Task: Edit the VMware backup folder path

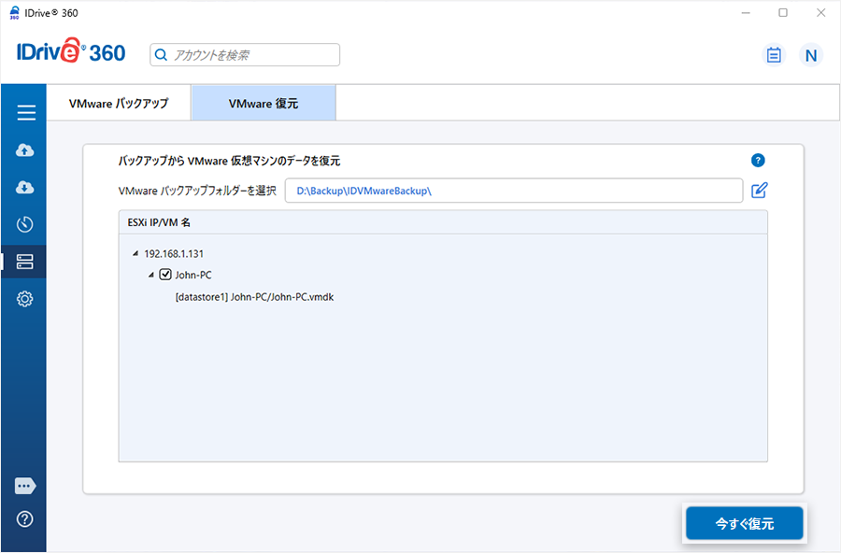Action: pyautogui.click(x=760, y=191)
